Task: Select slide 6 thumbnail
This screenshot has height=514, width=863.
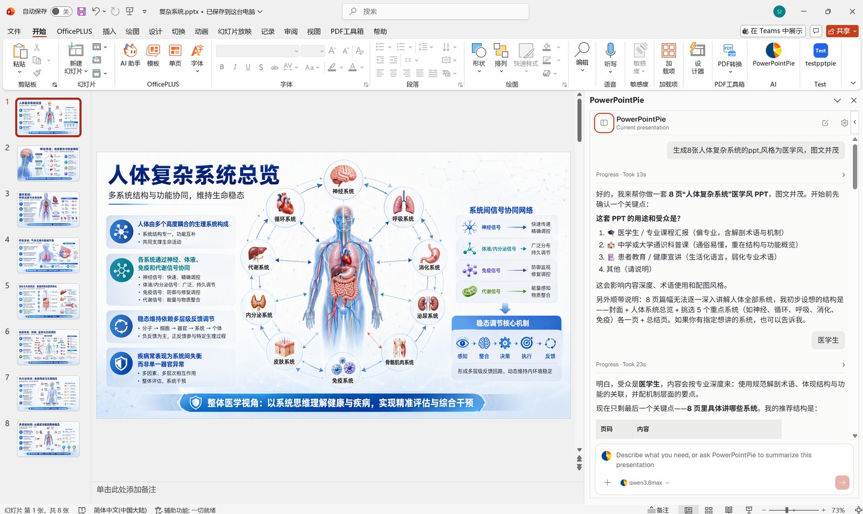Action: pos(48,347)
